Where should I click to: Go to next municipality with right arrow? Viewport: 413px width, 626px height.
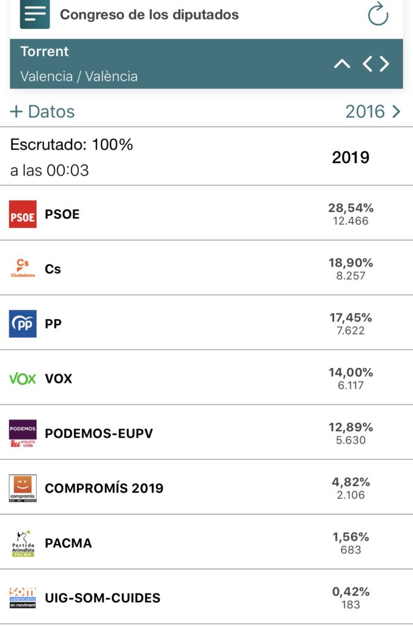click(384, 64)
